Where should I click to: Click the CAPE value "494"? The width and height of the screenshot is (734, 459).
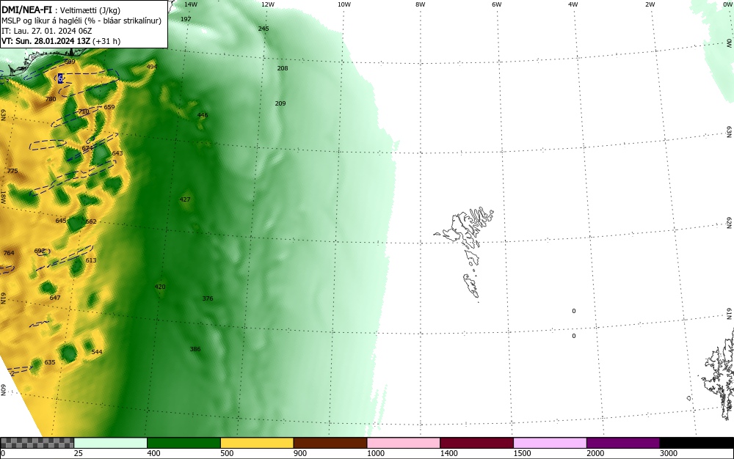(152, 67)
